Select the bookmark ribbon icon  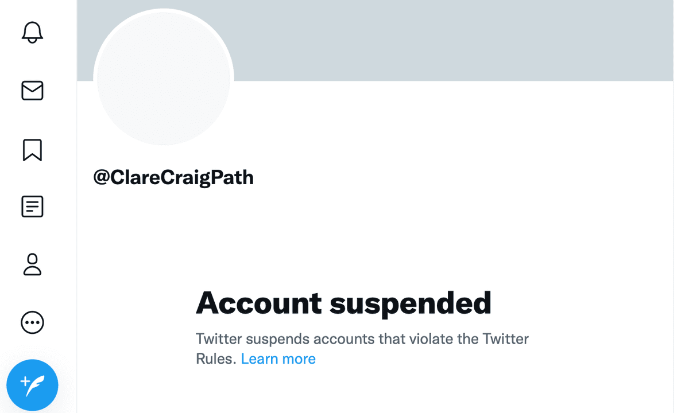click(x=32, y=150)
